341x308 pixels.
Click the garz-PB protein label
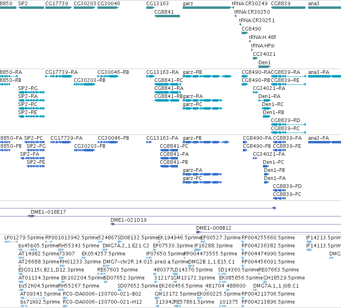[192, 138]
